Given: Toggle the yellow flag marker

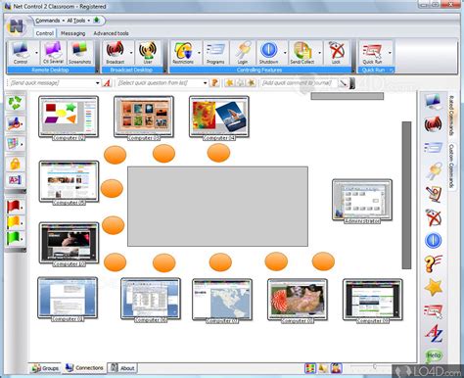Looking at the screenshot, I should [x=14, y=222].
